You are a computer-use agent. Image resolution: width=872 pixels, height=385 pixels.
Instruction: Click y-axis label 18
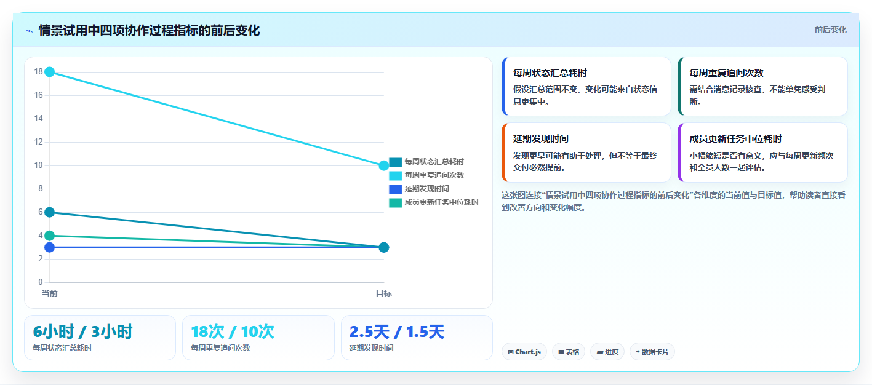point(38,72)
